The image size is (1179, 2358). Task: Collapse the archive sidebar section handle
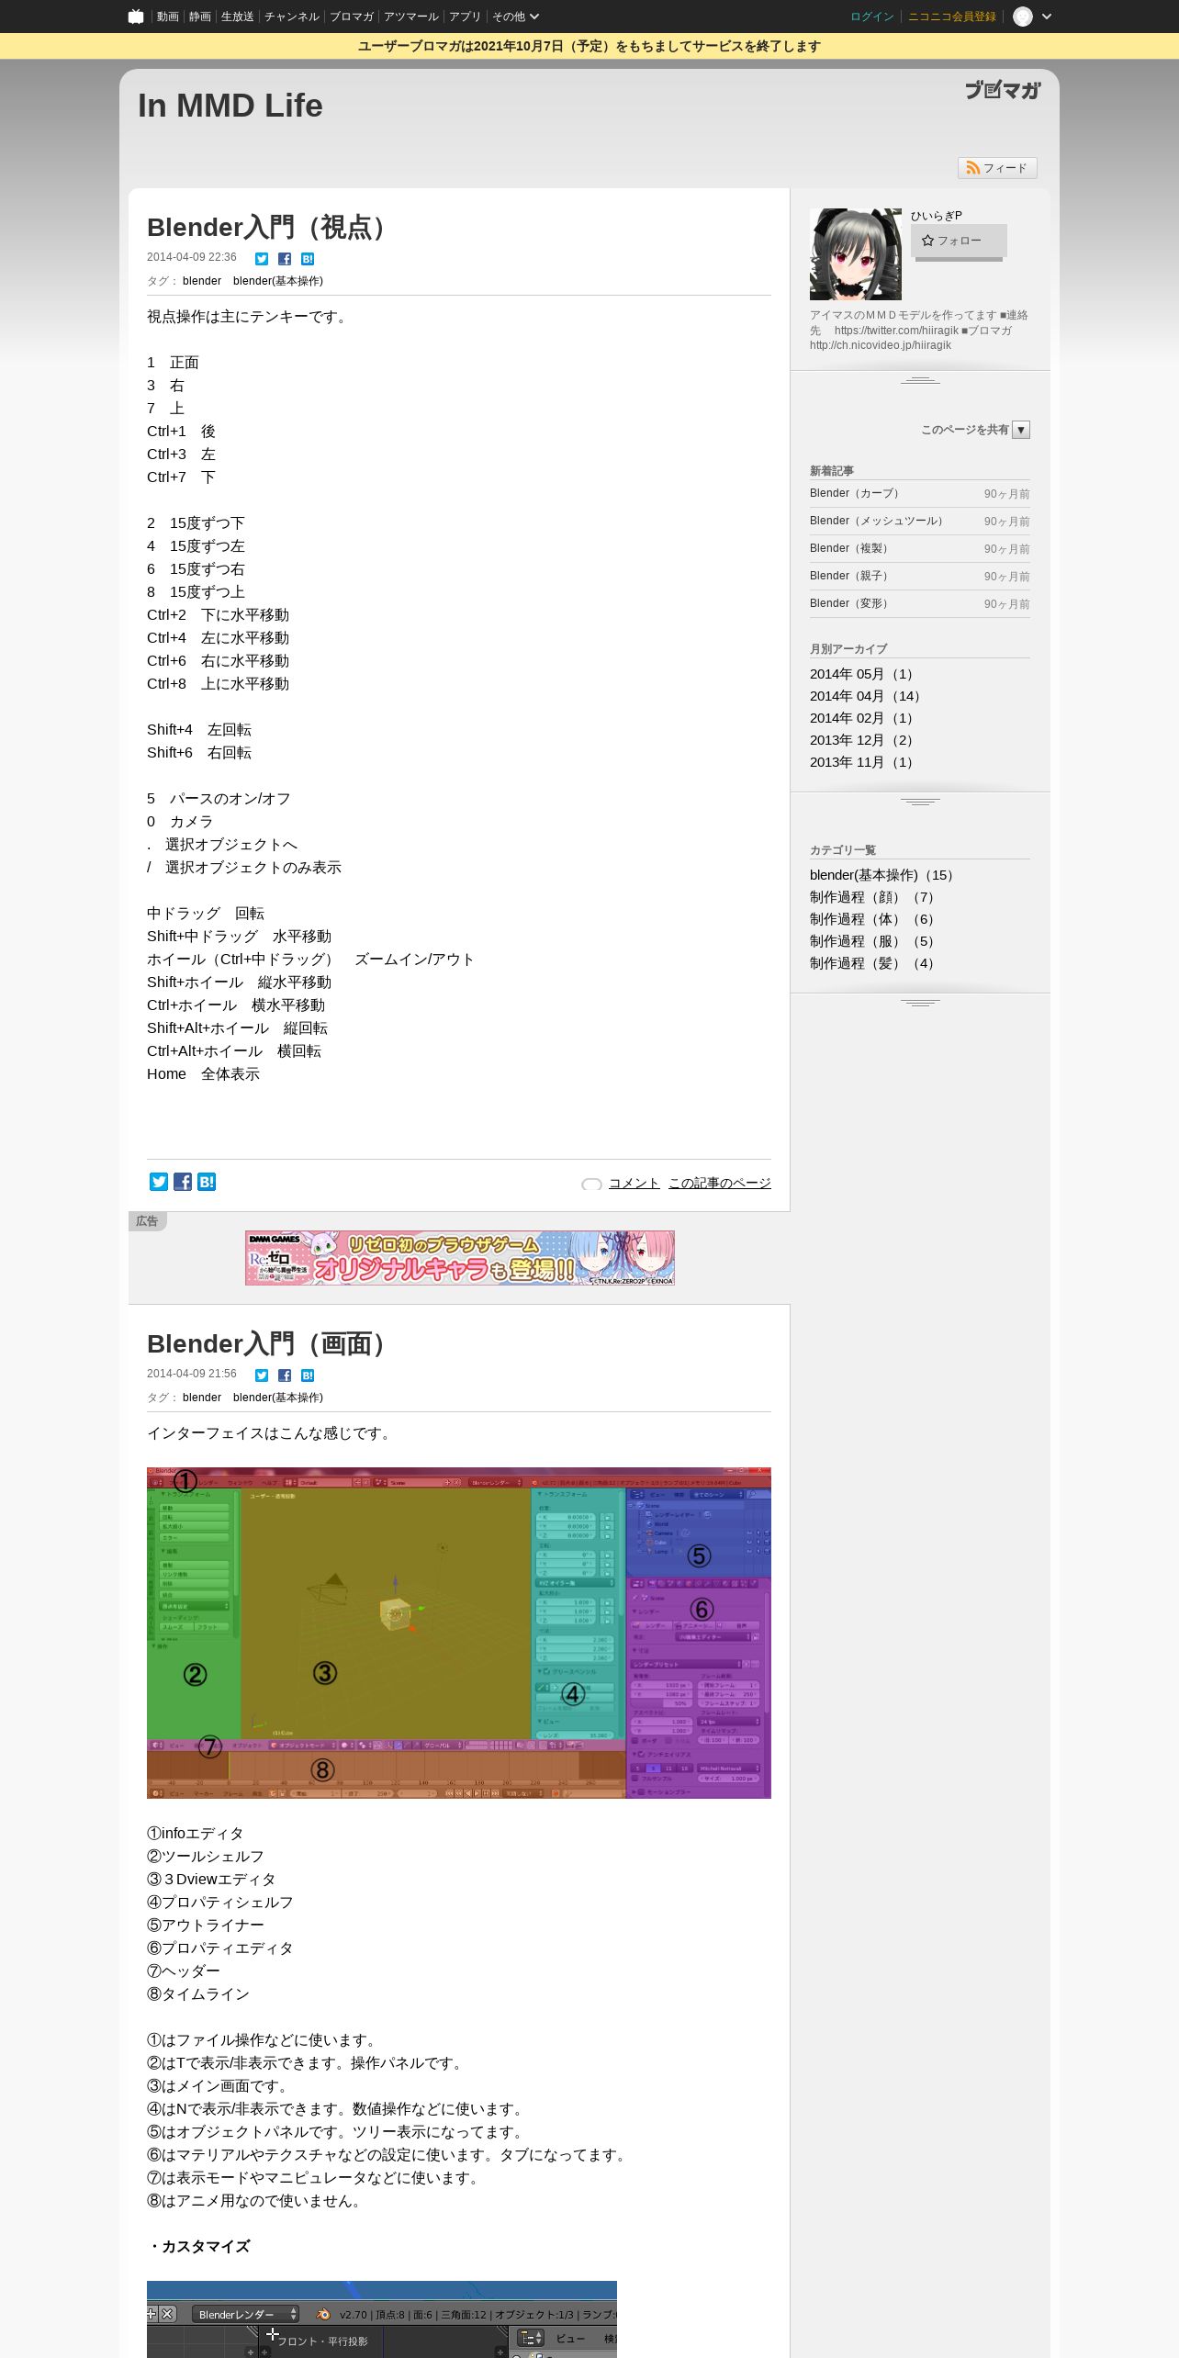click(920, 802)
